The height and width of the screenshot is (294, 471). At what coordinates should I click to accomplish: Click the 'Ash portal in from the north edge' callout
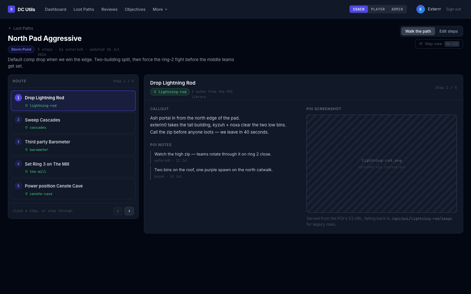195,118
